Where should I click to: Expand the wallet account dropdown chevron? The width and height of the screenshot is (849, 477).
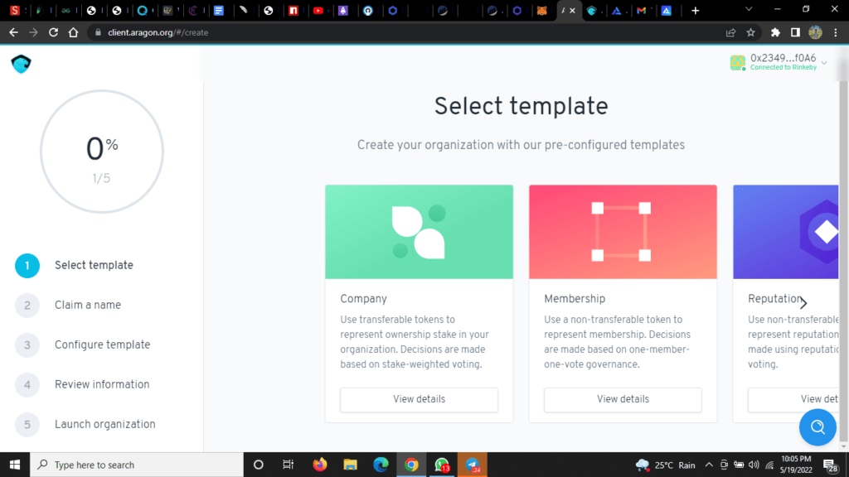coord(824,63)
